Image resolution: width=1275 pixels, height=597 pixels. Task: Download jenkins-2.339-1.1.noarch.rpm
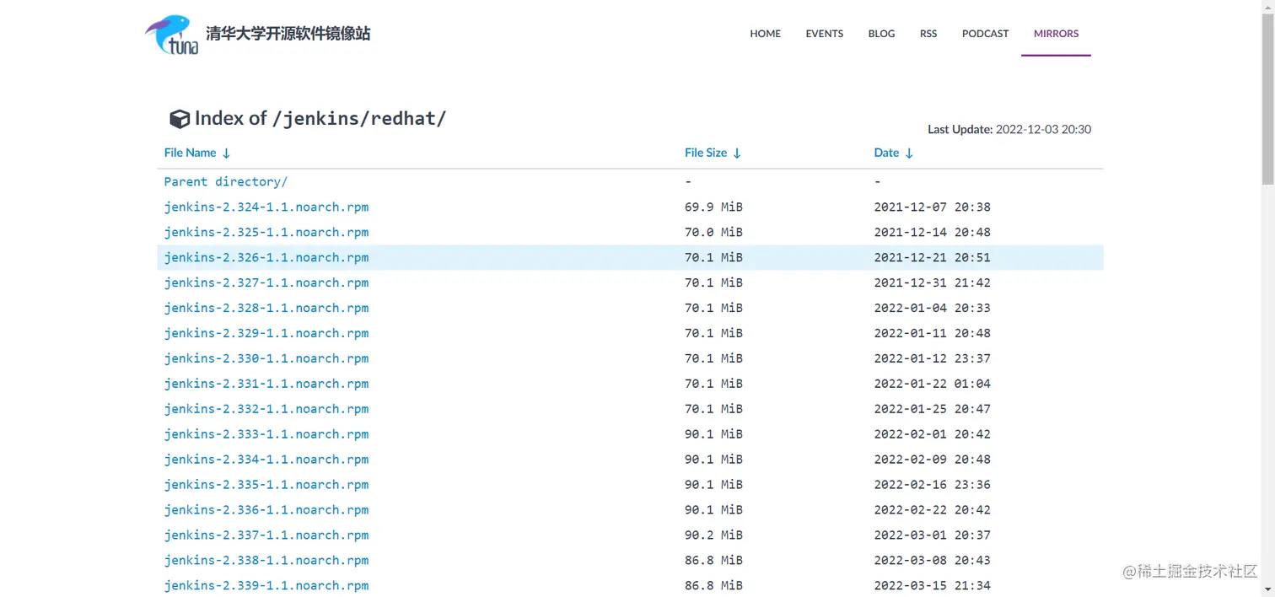(x=266, y=586)
